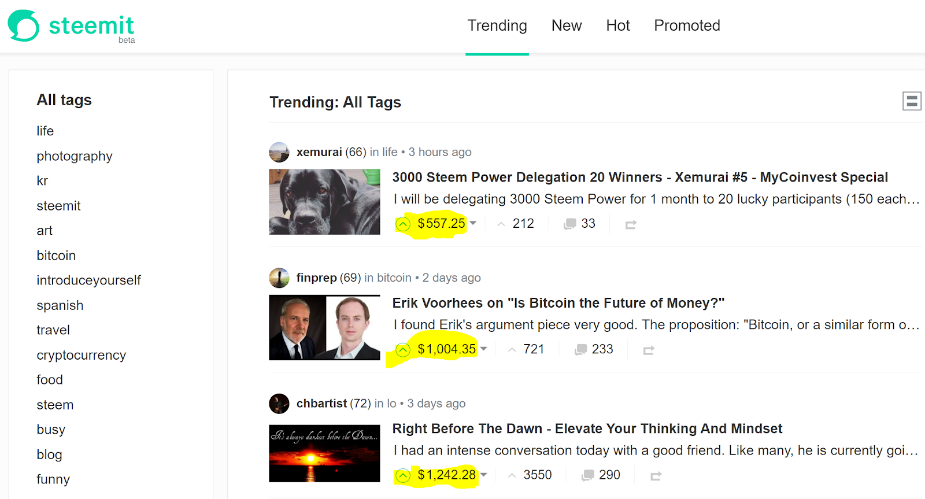925x499 pixels.
Task: Upvote the xemurai Steem Power Delegation post
Action: [403, 224]
